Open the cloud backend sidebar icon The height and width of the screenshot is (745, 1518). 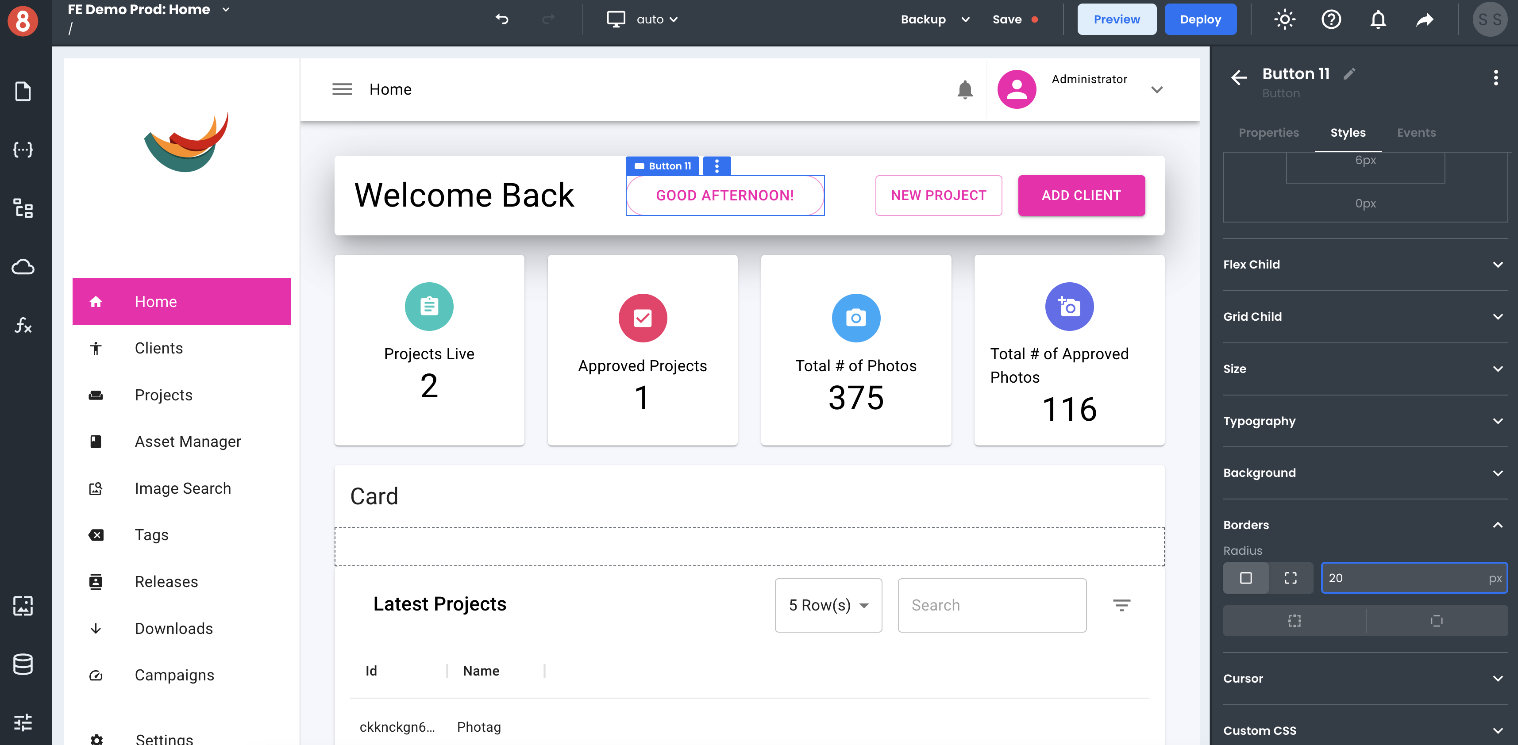tap(23, 267)
